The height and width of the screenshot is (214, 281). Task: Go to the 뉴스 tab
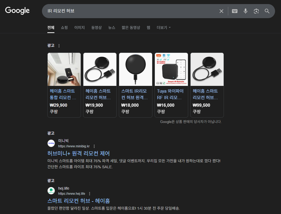112,27
